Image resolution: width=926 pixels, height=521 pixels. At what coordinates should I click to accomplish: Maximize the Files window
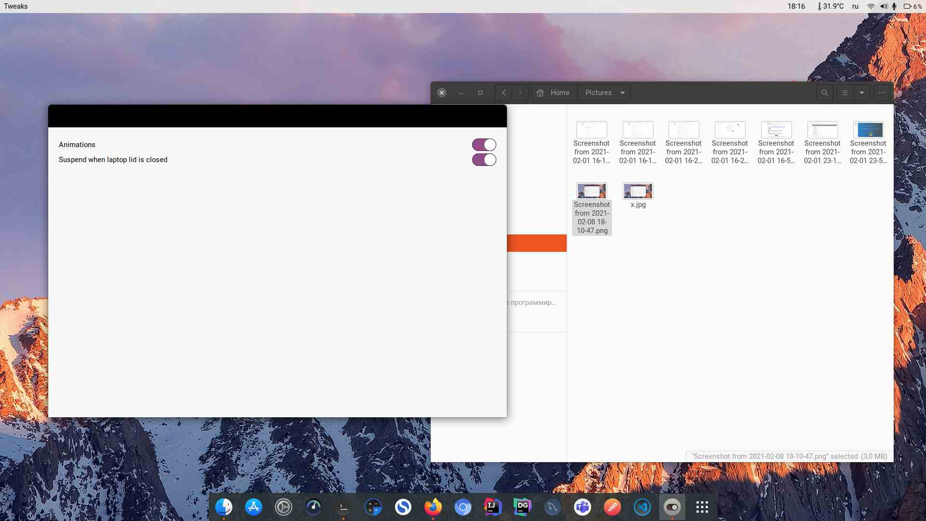point(480,93)
